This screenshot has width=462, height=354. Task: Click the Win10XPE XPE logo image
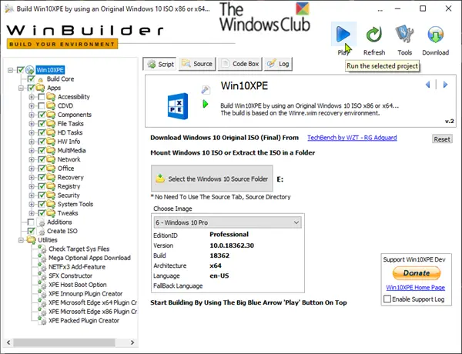pos(178,106)
